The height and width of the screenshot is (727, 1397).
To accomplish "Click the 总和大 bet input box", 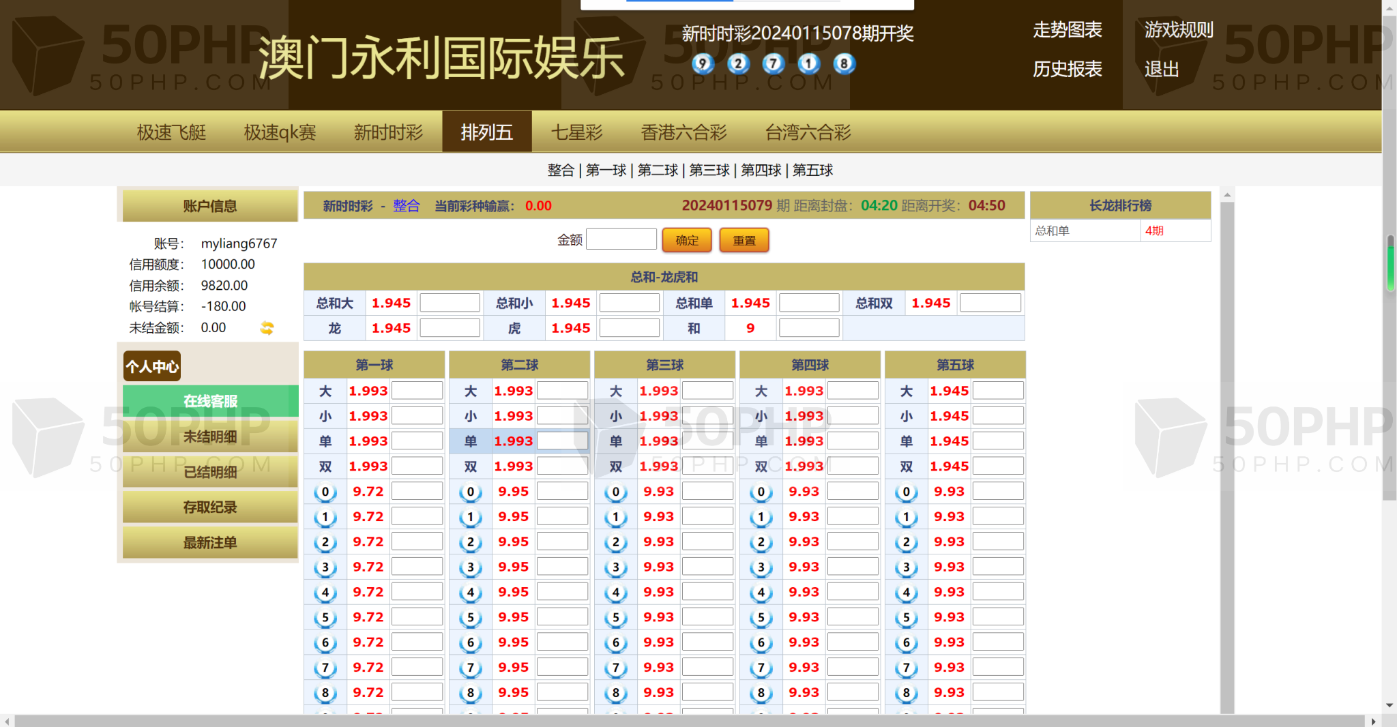I will click(x=450, y=303).
